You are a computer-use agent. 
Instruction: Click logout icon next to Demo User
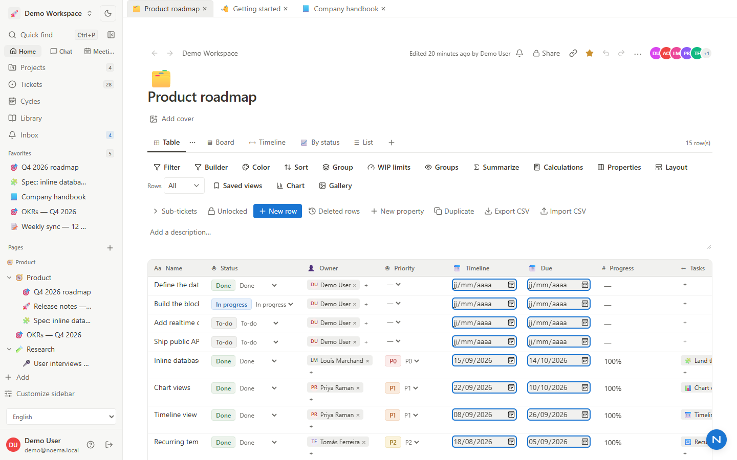[x=109, y=445]
